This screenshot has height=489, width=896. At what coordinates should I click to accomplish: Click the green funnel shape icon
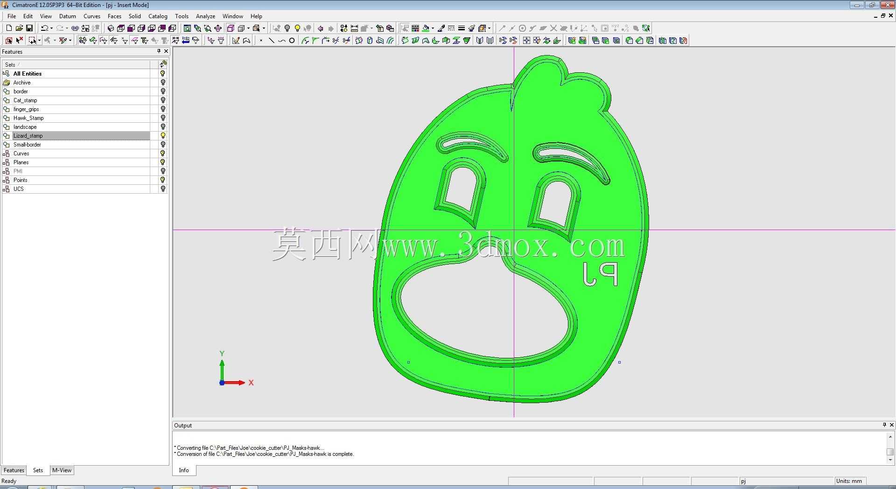tap(467, 41)
